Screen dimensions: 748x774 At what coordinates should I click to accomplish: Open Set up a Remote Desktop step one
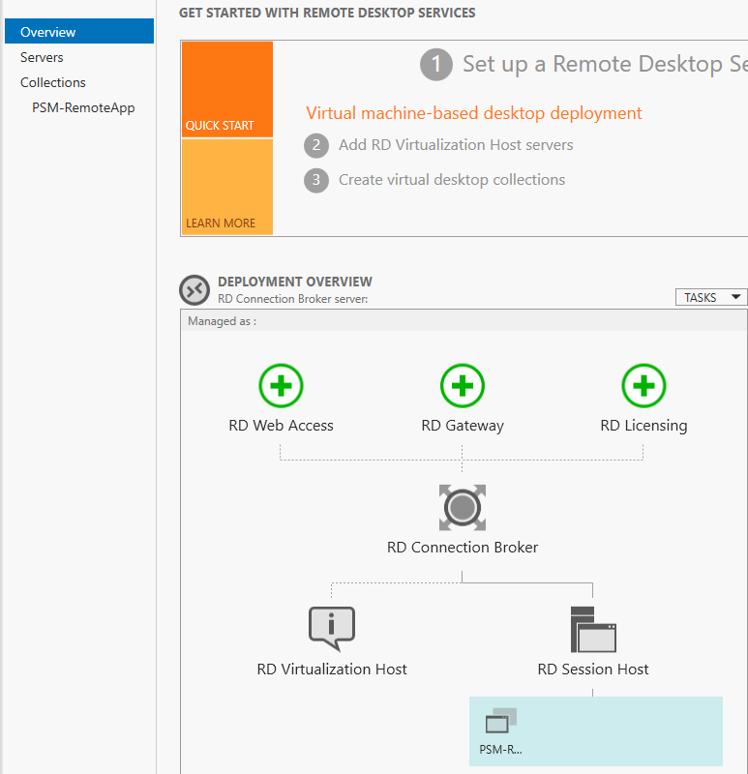[x=436, y=64]
